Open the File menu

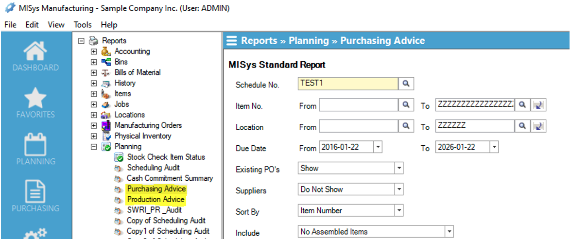(11, 25)
